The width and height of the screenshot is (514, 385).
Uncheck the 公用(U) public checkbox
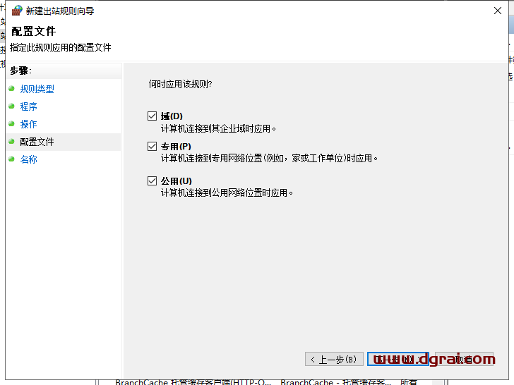[x=152, y=181]
